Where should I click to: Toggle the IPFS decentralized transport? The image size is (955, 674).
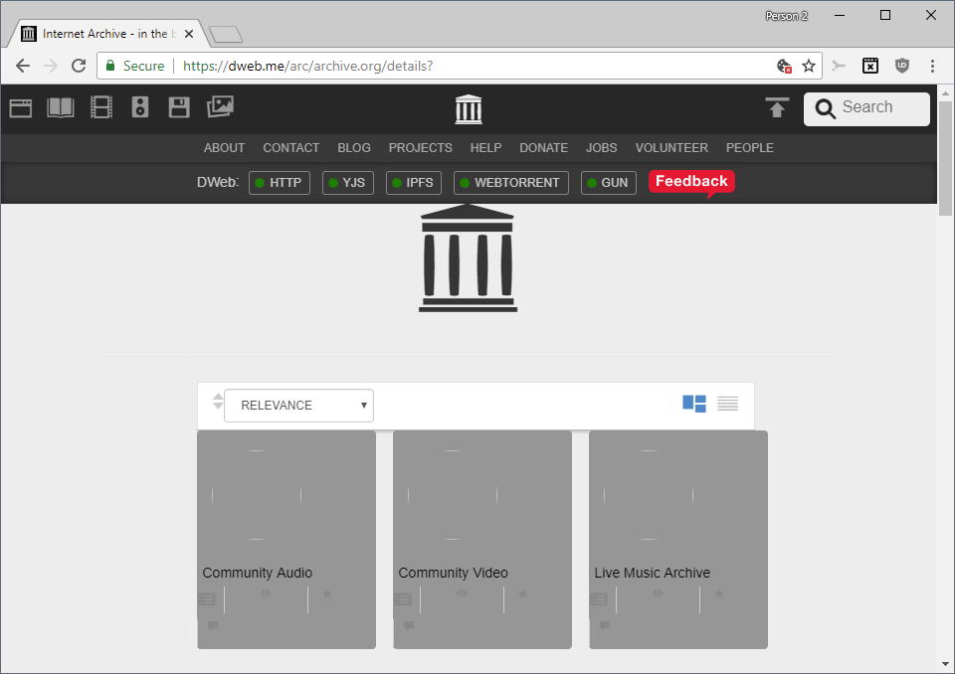point(413,183)
